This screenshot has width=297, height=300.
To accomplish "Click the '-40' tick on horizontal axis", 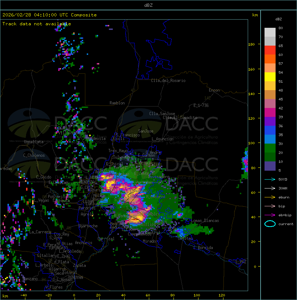I will pos(24,295).
